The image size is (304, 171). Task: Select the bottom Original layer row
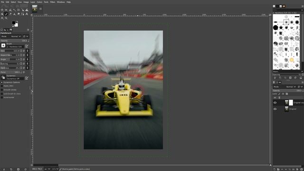pyautogui.click(x=288, y=109)
